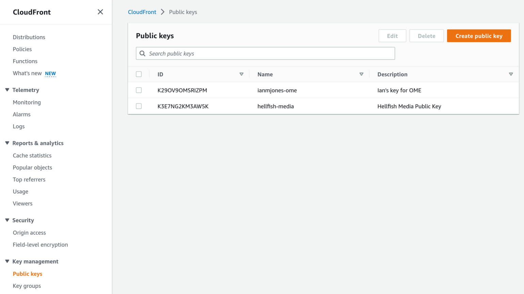Screen dimensions: 524x294
Task: Click key ID K29OV9OMSRIZPM
Action: 182,90
